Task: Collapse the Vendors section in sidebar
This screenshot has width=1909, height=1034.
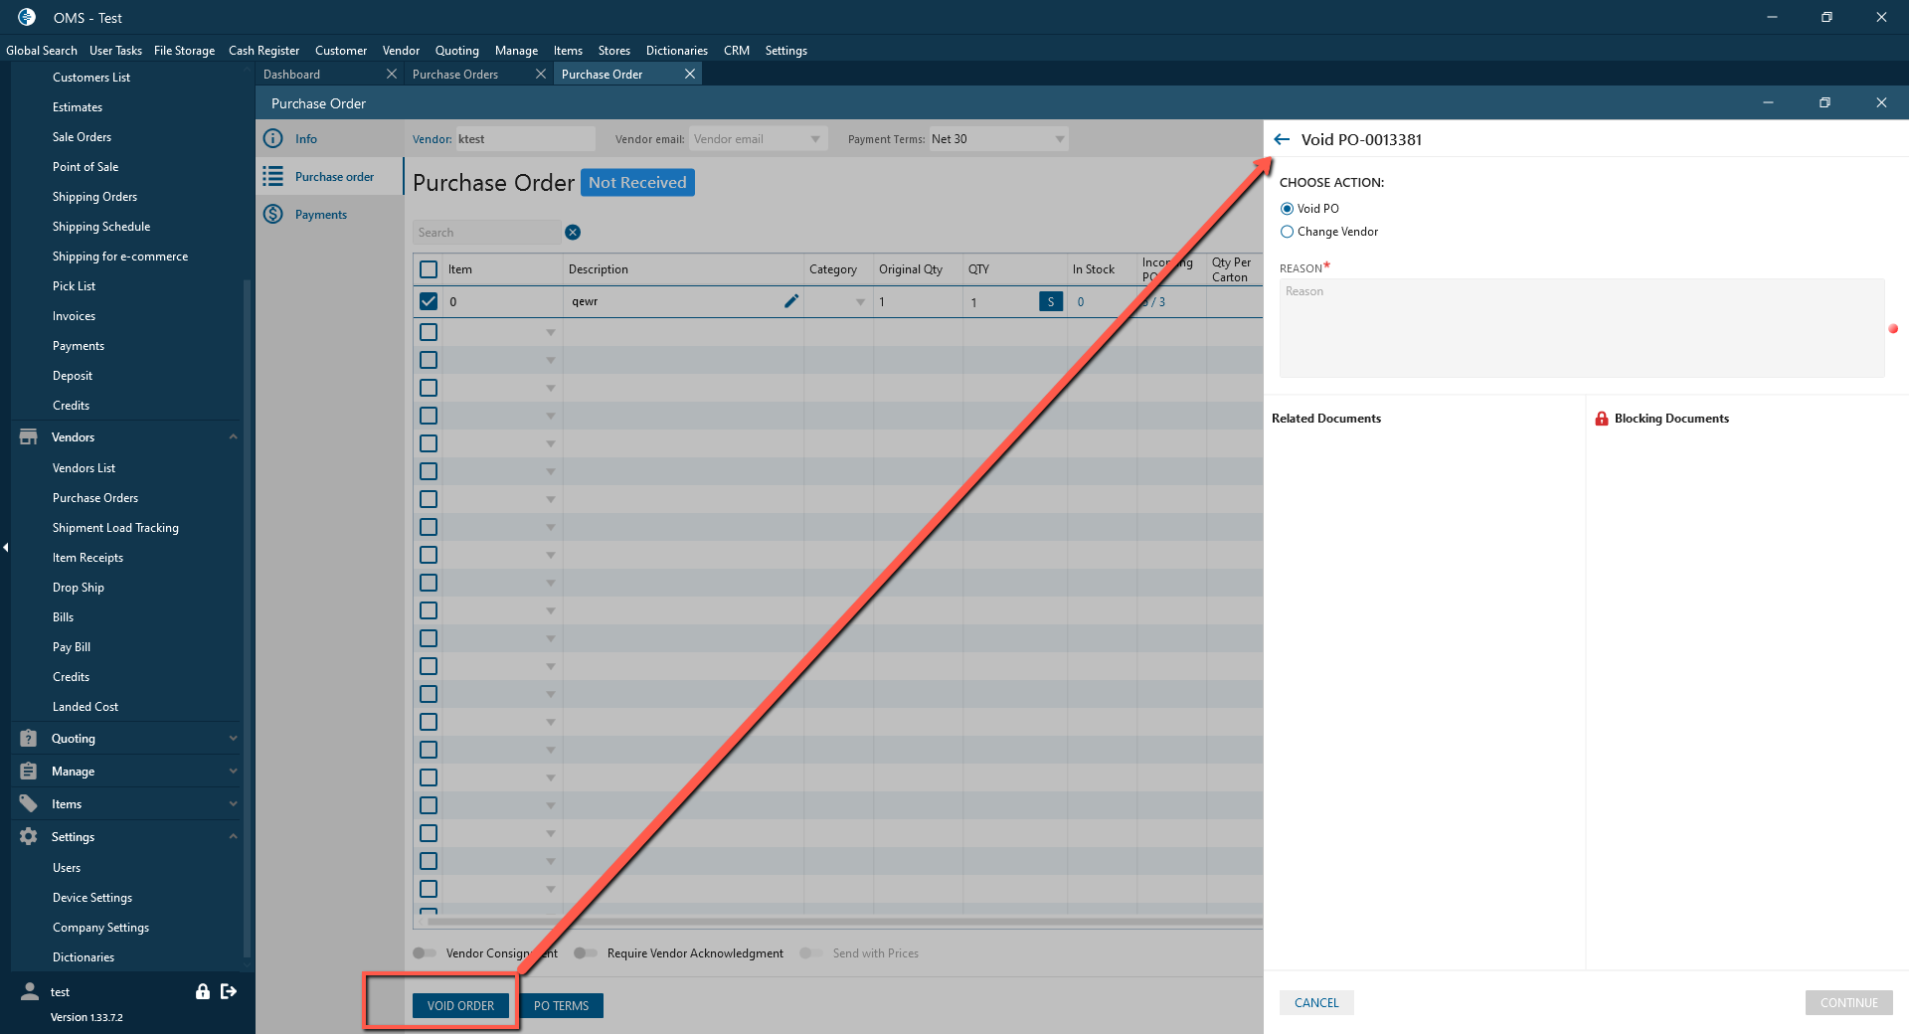Action: [x=233, y=436]
